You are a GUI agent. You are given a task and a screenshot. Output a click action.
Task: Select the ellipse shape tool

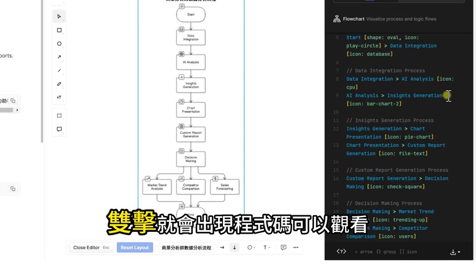(x=59, y=43)
